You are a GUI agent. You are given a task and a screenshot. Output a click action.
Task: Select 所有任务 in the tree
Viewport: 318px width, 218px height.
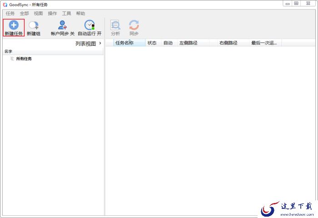coord(24,59)
